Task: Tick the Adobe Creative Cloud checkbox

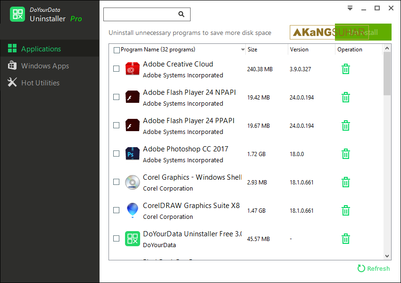Action: coord(117,69)
